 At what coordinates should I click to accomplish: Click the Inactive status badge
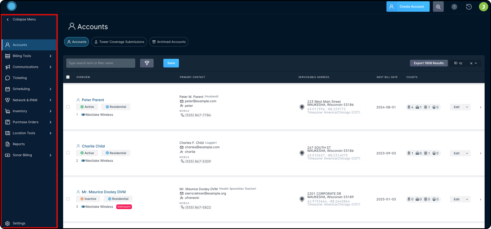pos(88,199)
